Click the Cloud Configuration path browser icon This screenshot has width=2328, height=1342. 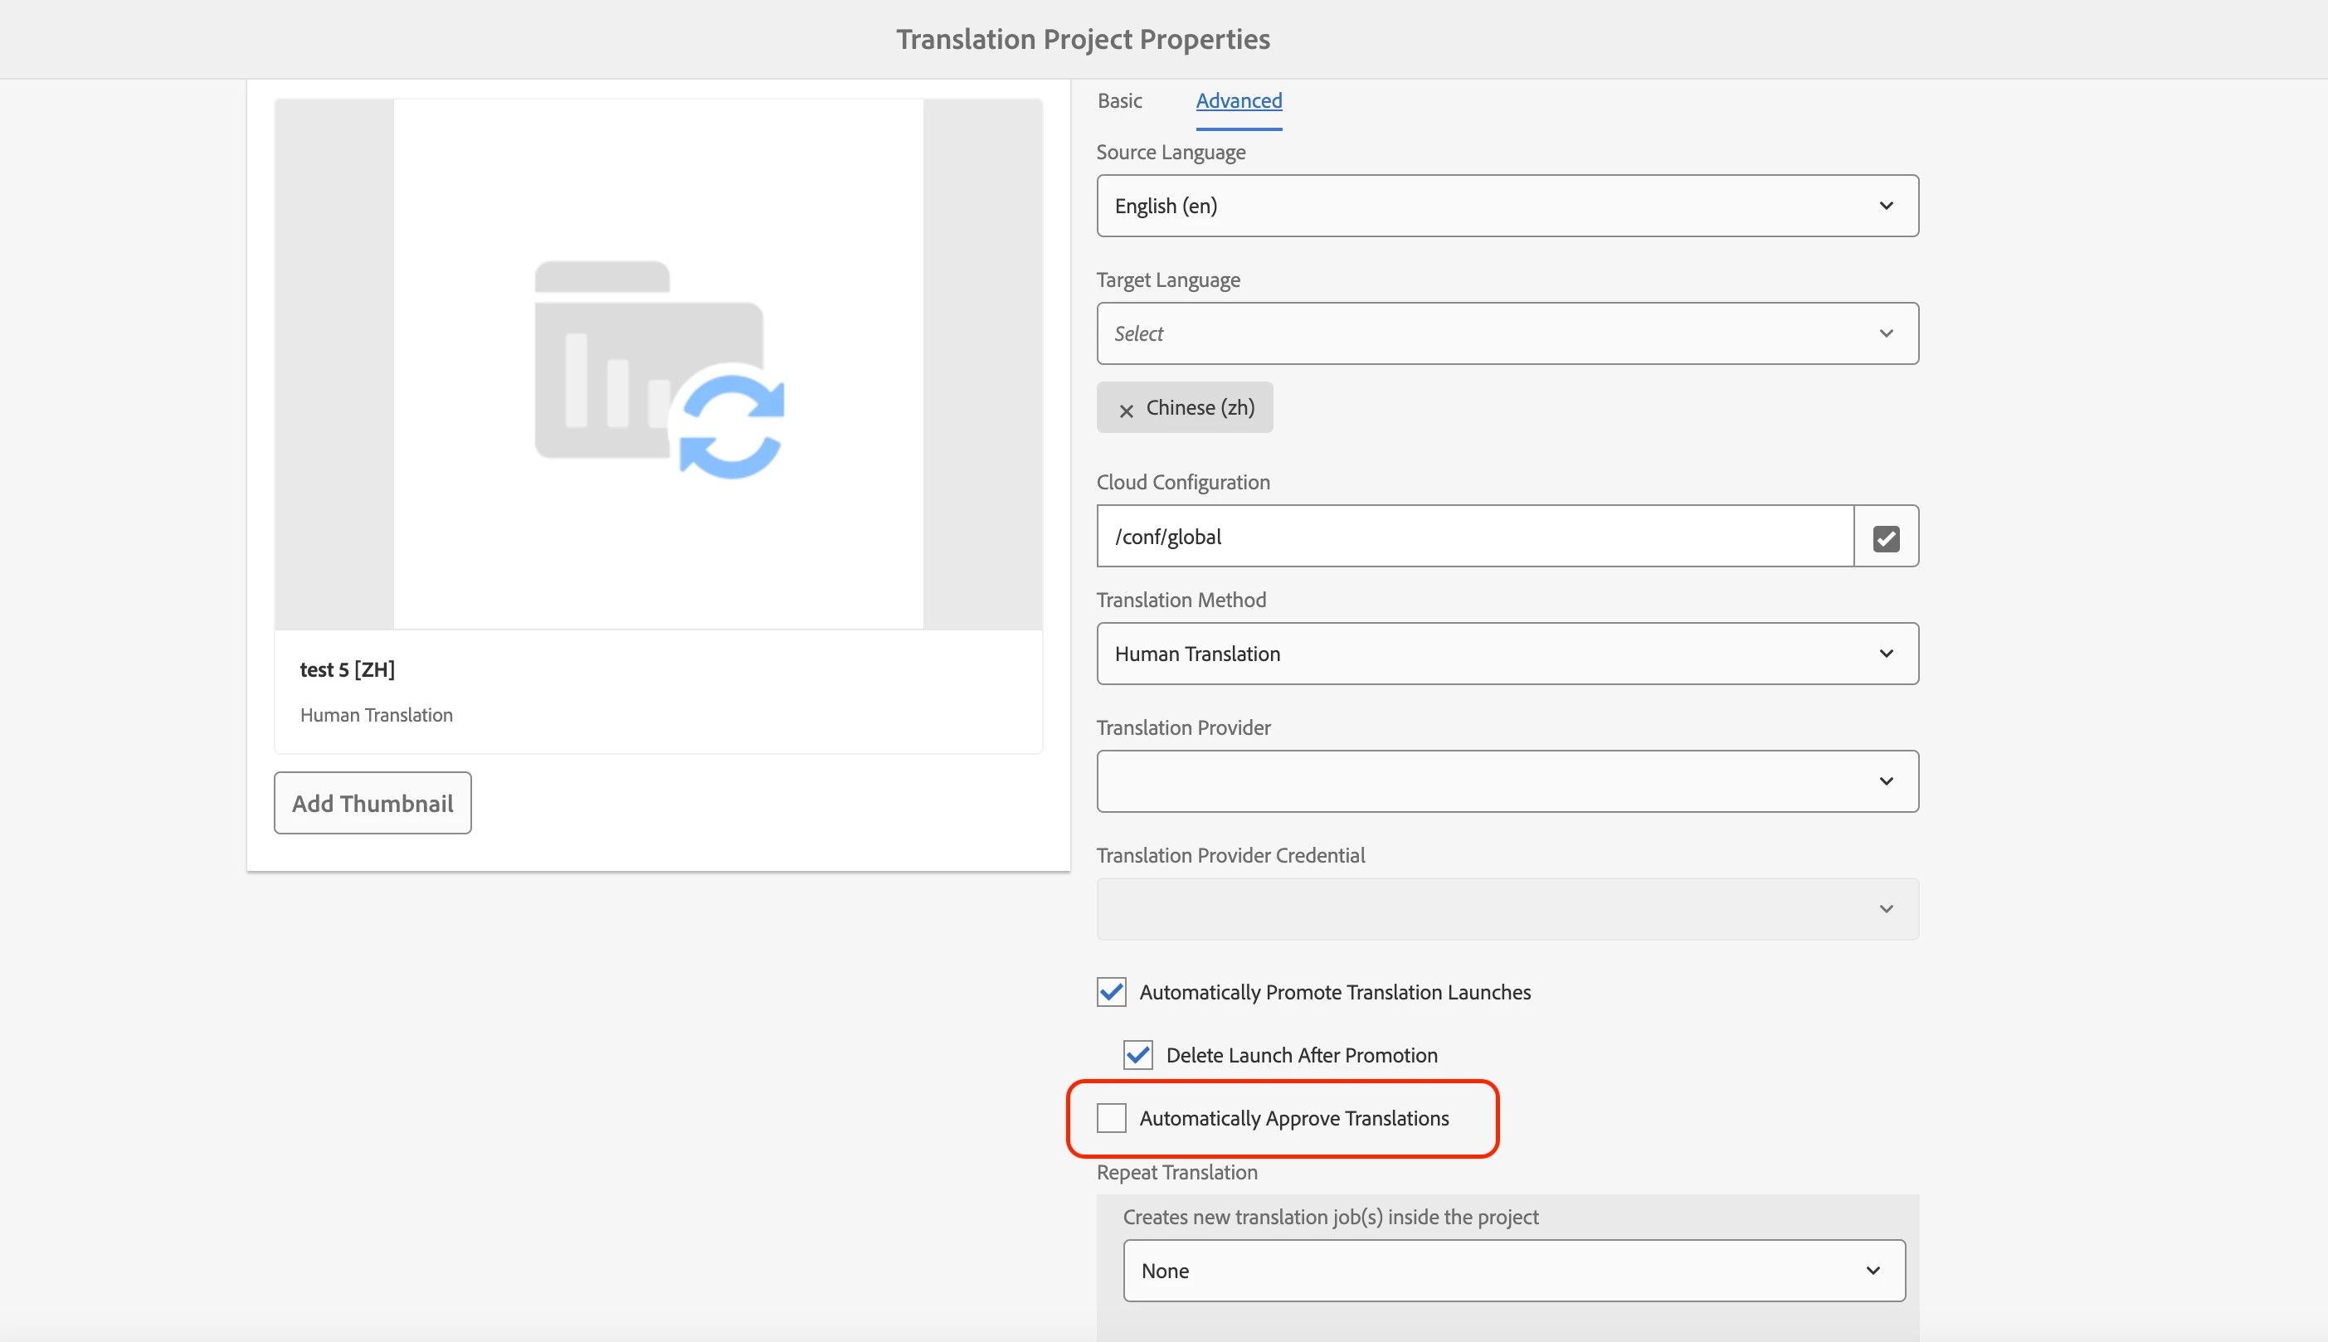pyautogui.click(x=1886, y=537)
